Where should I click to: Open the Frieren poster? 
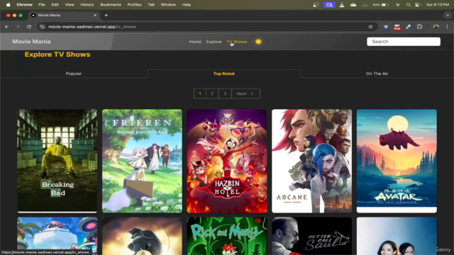click(142, 161)
